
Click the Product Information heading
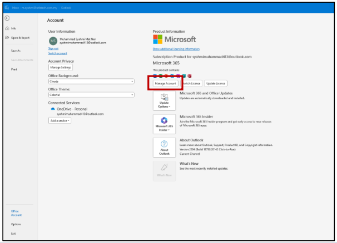point(169,31)
